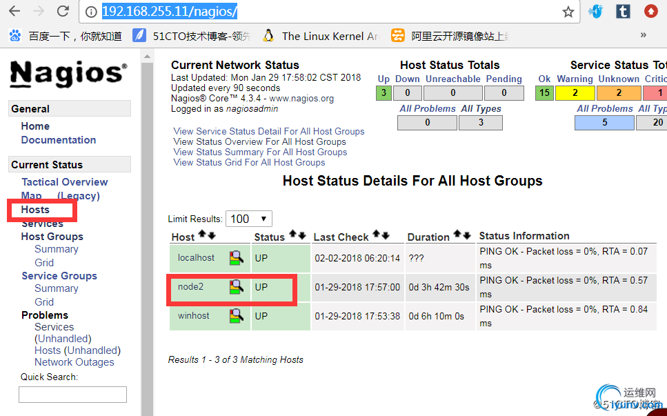The width and height of the screenshot is (667, 416).
Task: Open Documentation in the sidebar
Action: [59, 140]
